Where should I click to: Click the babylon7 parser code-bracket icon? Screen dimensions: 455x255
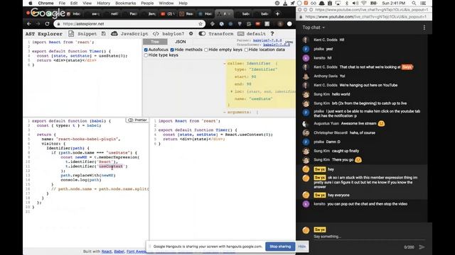pos(156,34)
